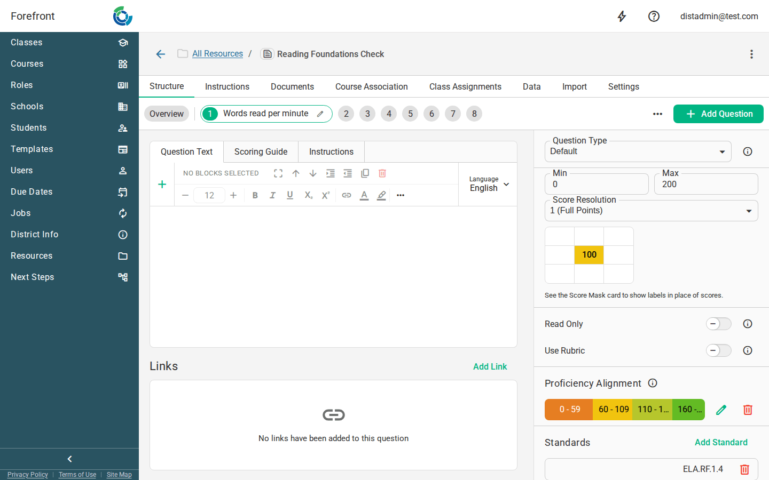
Task: Click Add Standard
Action: point(721,442)
